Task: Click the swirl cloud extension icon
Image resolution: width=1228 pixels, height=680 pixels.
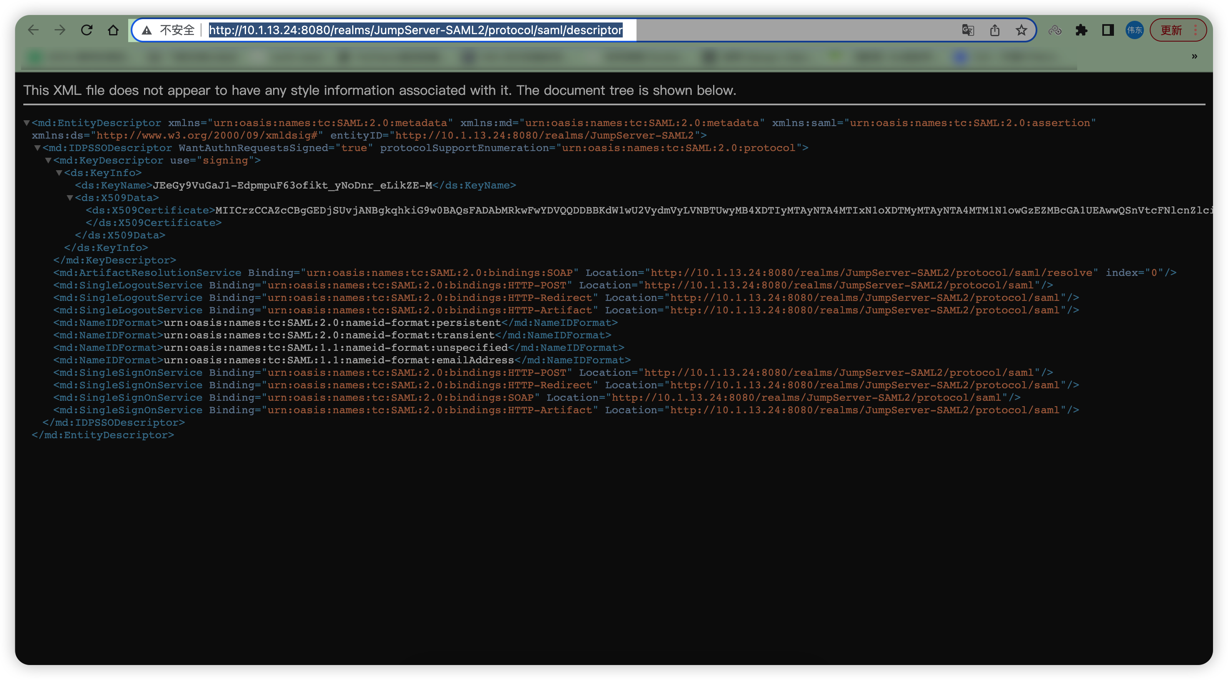Action: pyautogui.click(x=1054, y=30)
